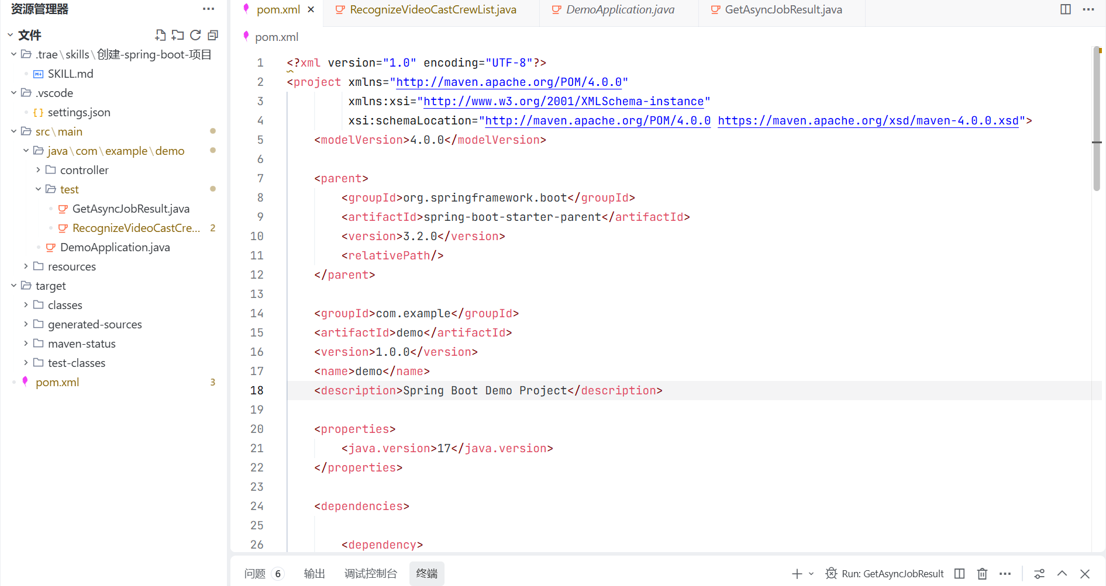Viewport: 1106px width, 586px height.
Task: Open the 输出 output panel tab
Action: [314, 574]
